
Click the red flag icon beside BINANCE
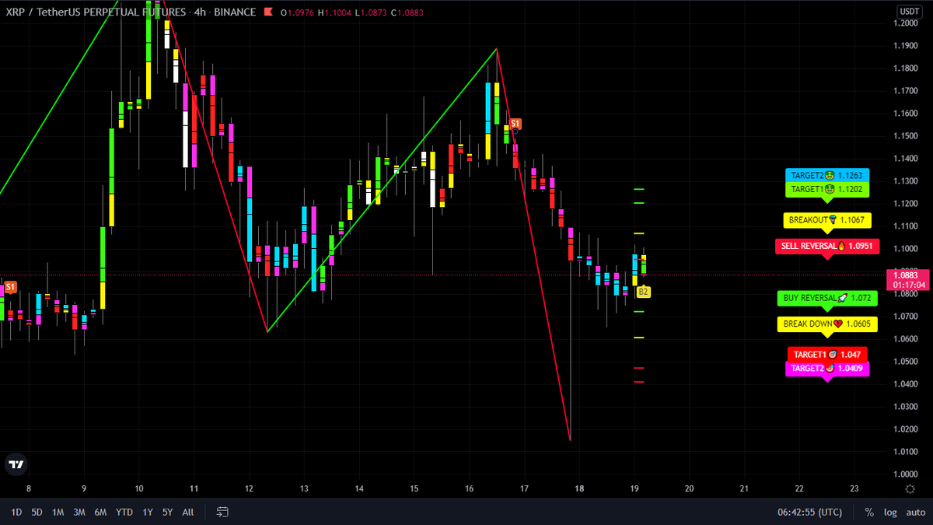[x=268, y=12]
